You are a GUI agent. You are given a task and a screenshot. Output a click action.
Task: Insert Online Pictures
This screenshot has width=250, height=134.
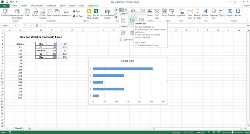tap(42, 14)
